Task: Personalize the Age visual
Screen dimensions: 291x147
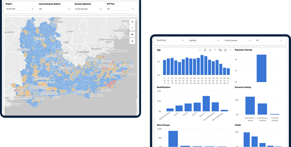Action: [220, 50]
